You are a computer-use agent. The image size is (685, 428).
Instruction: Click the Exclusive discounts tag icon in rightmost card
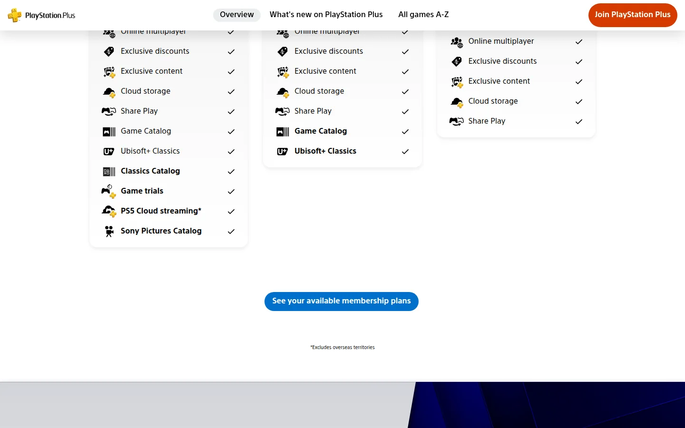click(457, 61)
